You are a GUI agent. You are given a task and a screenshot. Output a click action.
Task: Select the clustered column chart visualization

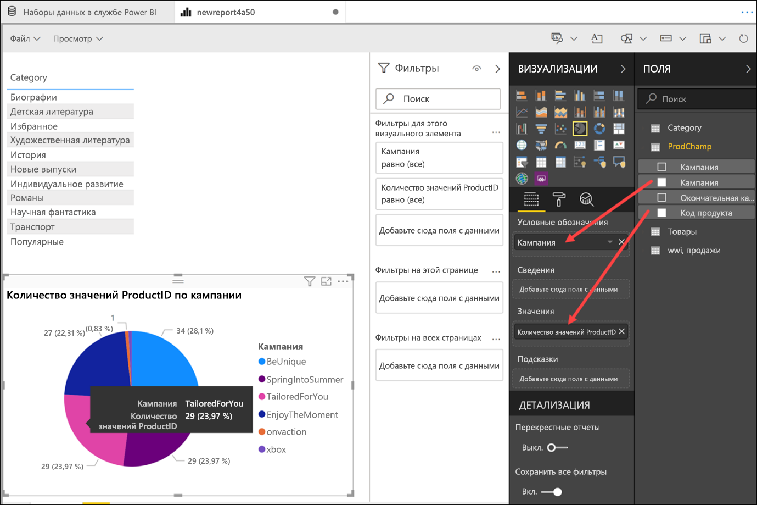pyautogui.click(x=580, y=96)
